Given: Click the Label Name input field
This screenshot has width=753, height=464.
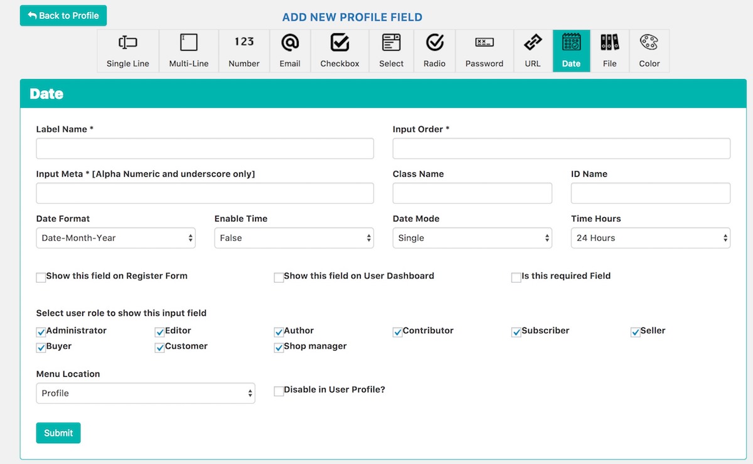Looking at the screenshot, I should (205, 149).
